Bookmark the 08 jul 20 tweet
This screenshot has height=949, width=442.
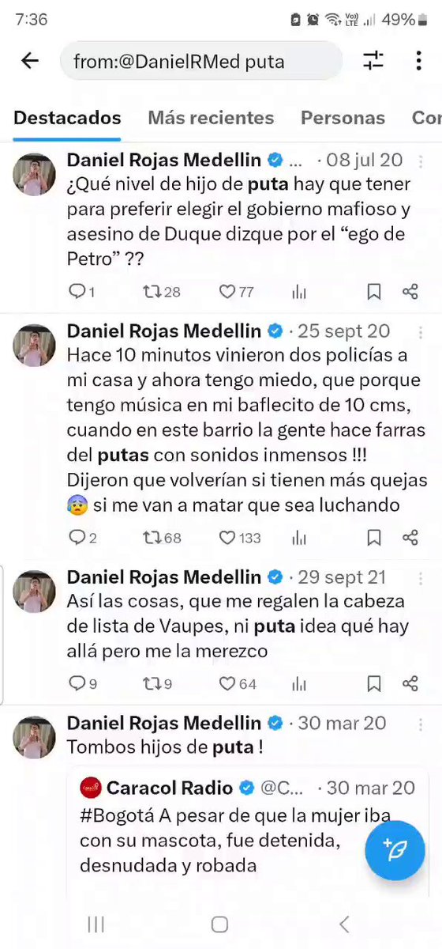tap(374, 292)
